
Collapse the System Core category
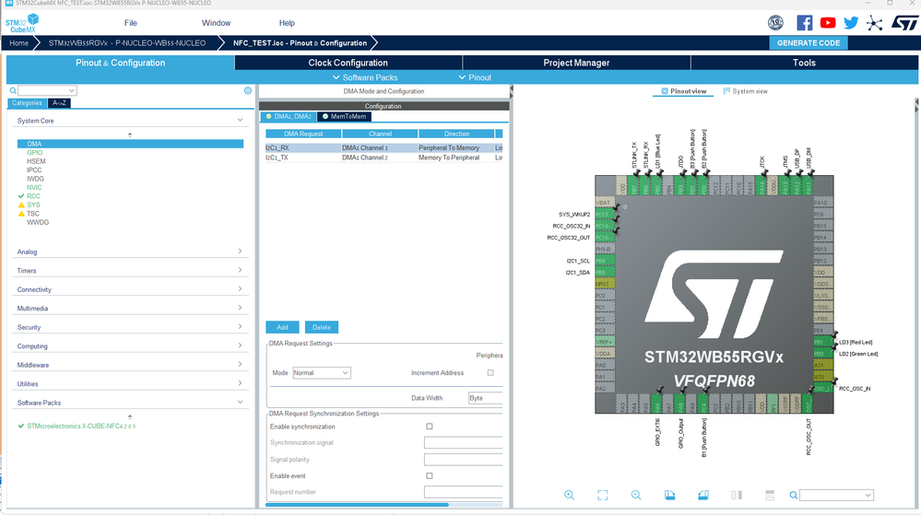(130, 121)
